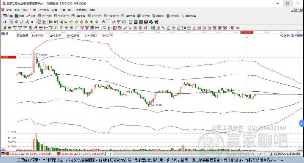The image size is (304, 163).
Task: Click the red 2023-09-21 date marker
Action: 247,32
